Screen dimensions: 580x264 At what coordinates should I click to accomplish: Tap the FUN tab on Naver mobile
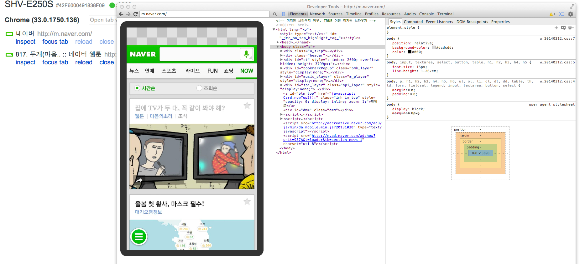coord(212,71)
